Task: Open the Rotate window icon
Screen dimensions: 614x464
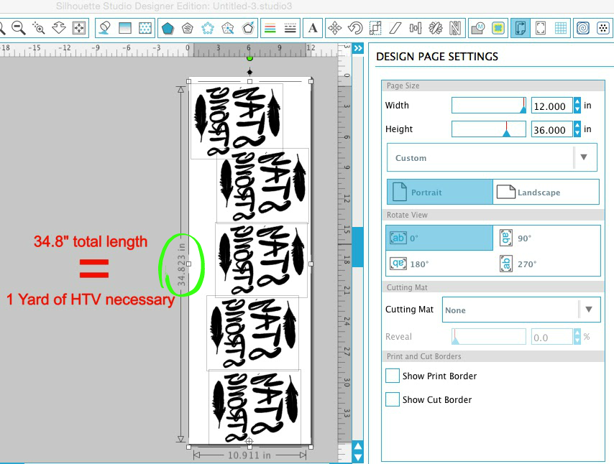Action: pyautogui.click(x=355, y=28)
